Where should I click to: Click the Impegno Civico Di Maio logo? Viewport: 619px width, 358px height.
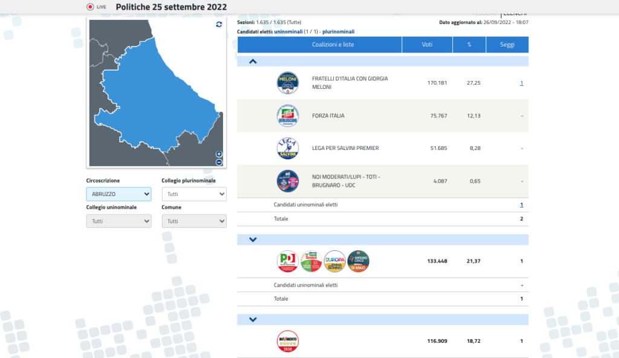click(x=358, y=261)
